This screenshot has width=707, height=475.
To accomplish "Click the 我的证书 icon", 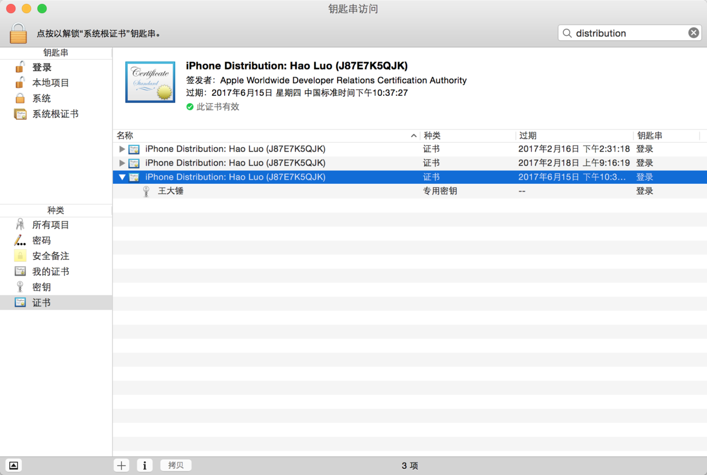I will 20,271.
